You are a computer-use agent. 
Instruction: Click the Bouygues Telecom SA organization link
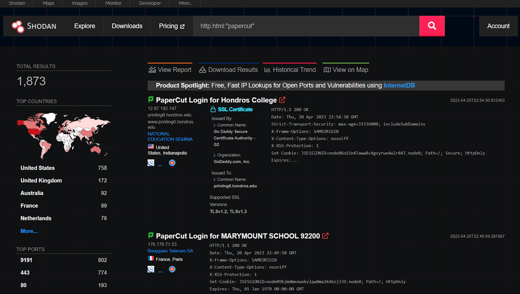click(x=170, y=251)
